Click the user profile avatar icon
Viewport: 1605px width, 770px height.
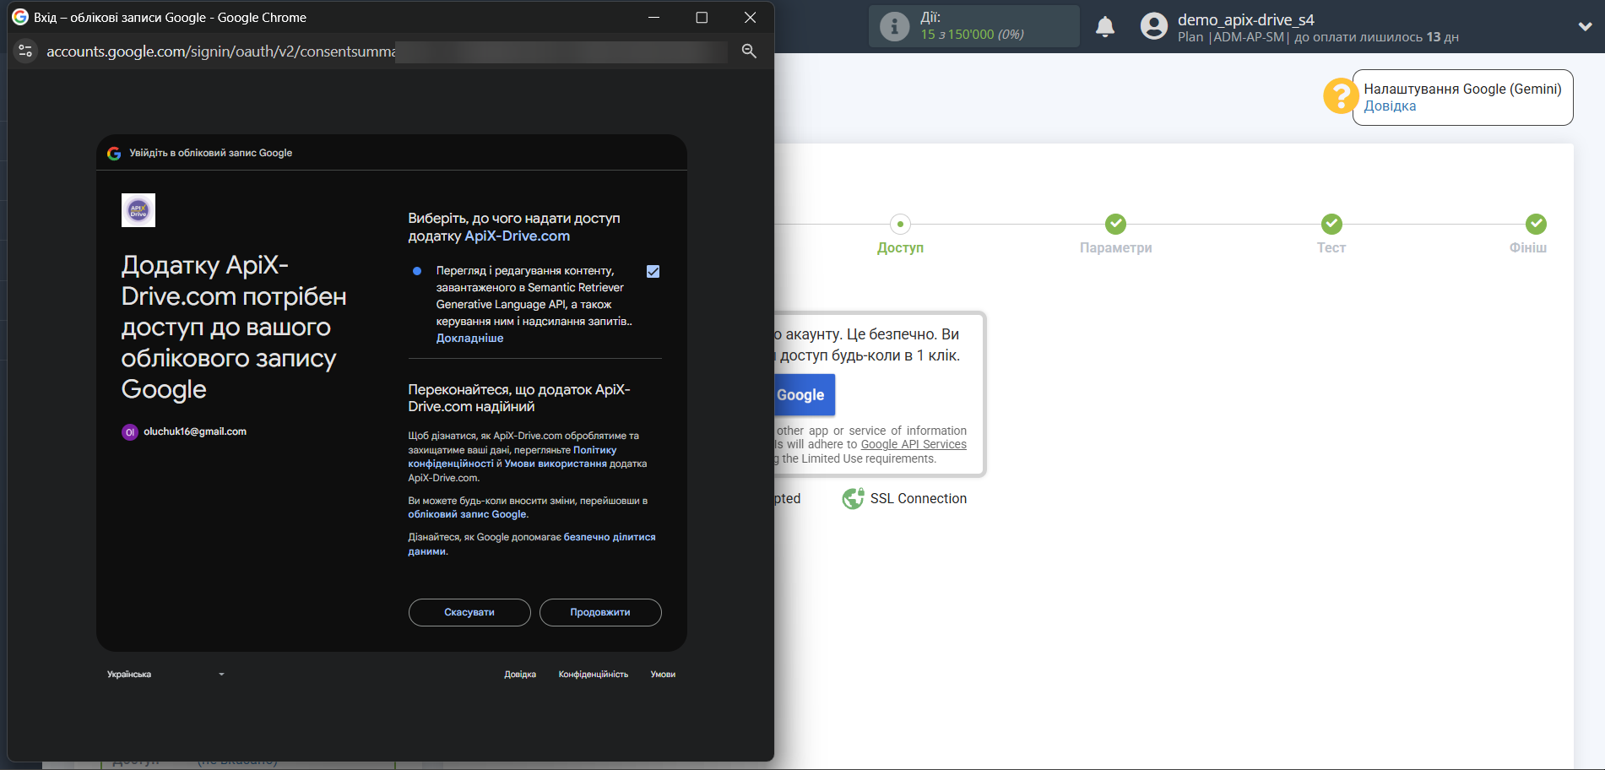pos(1153,26)
